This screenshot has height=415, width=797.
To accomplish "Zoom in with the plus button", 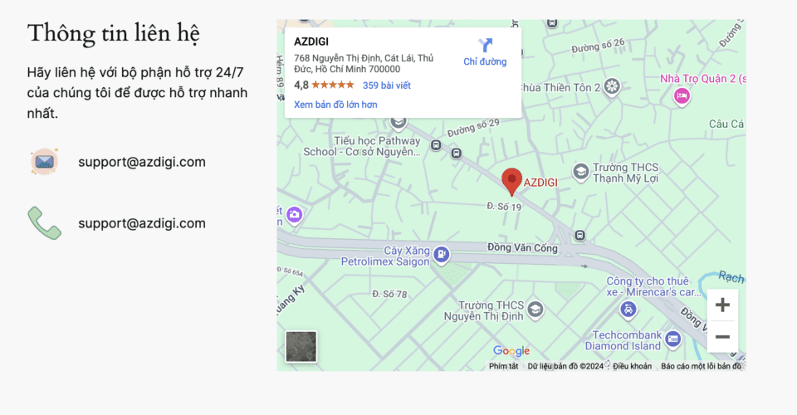I will point(722,305).
